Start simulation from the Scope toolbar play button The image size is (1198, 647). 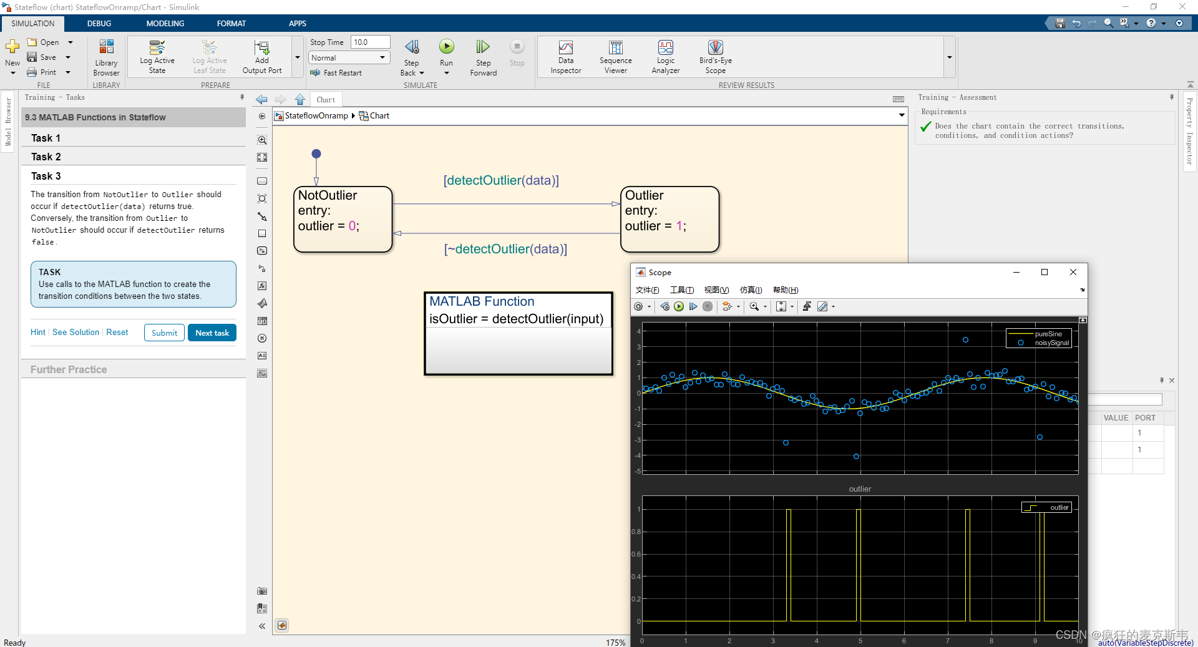click(679, 306)
